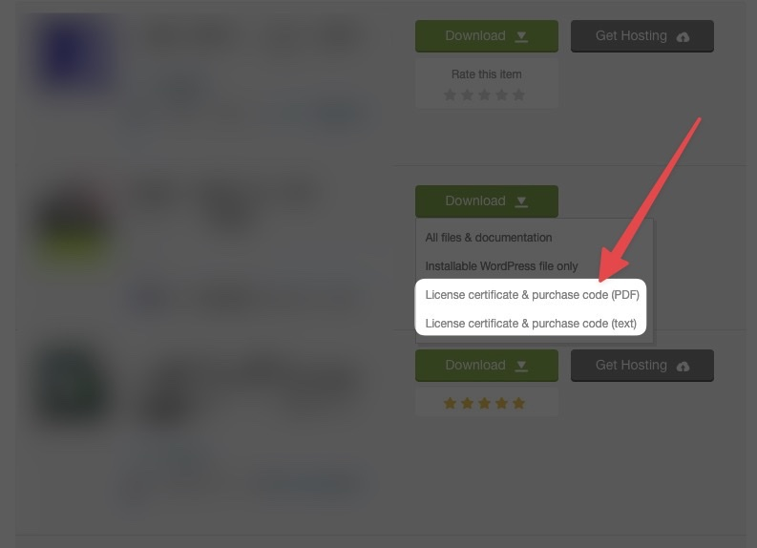
Task: Click the top Get Hosting button
Action: point(642,36)
